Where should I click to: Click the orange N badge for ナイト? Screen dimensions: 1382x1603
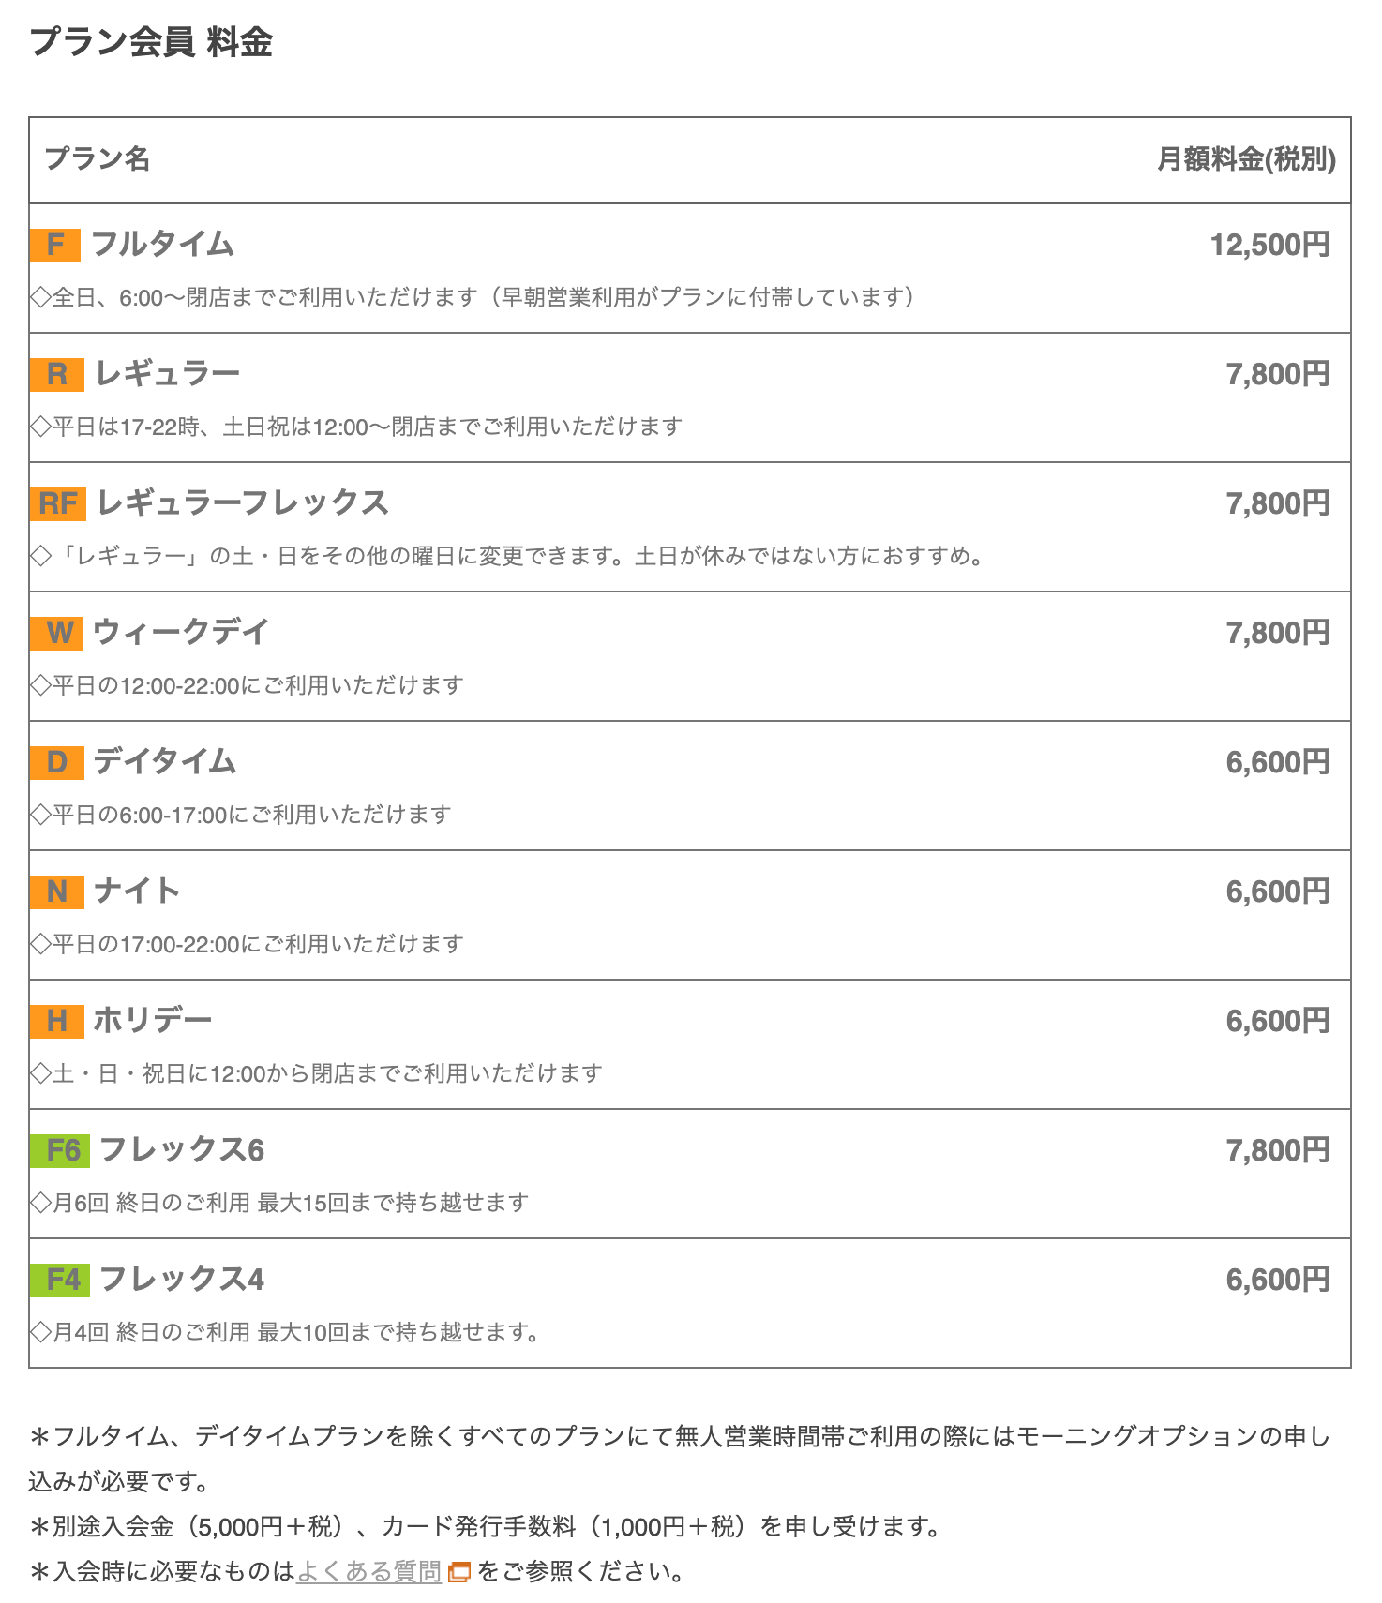click(x=57, y=891)
